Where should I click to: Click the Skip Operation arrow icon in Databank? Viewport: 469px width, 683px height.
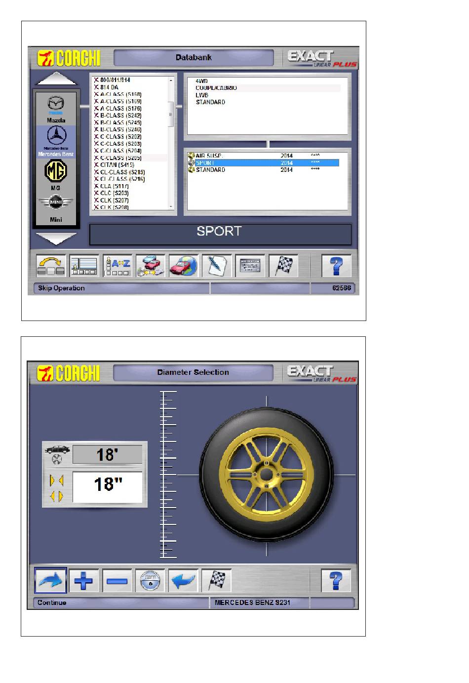[51, 266]
